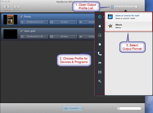
Task: Select the Apple devices profile category
Action: (100, 26)
